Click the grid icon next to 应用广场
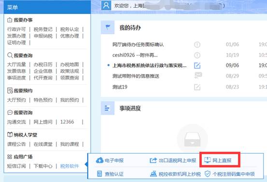The image size is (267, 182). pyautogui.click(x=10, y=156)
